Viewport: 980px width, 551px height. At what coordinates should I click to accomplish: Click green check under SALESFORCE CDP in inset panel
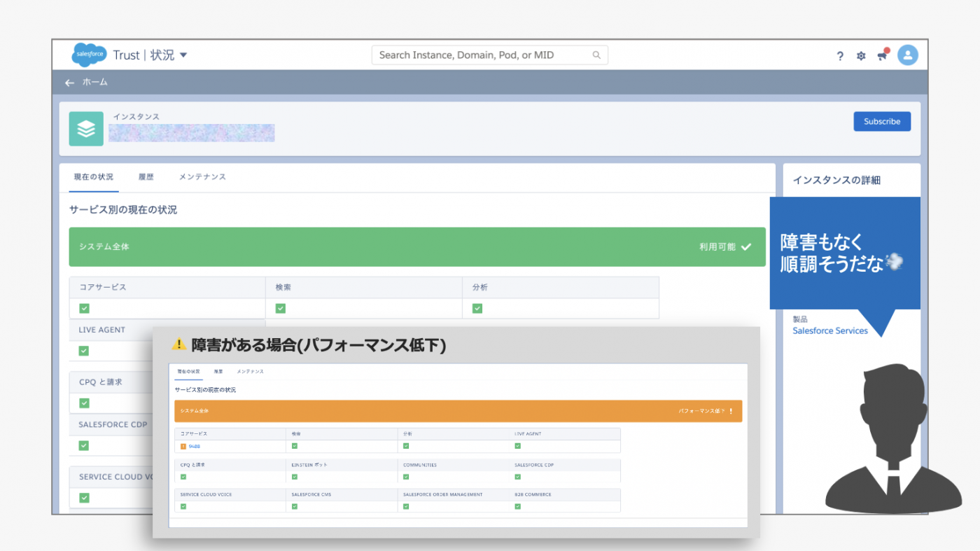[x=517, y=476]
